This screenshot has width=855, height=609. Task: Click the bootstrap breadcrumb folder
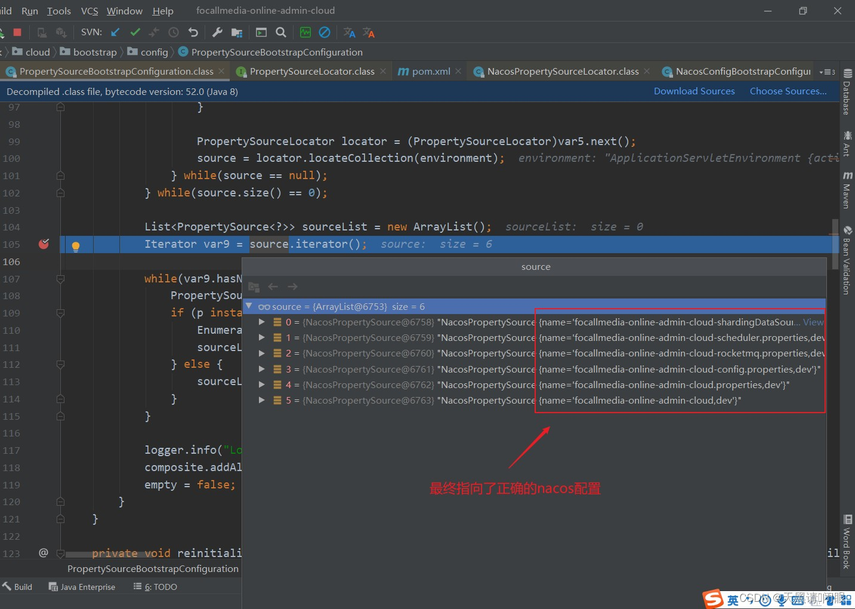coord(88,52)
